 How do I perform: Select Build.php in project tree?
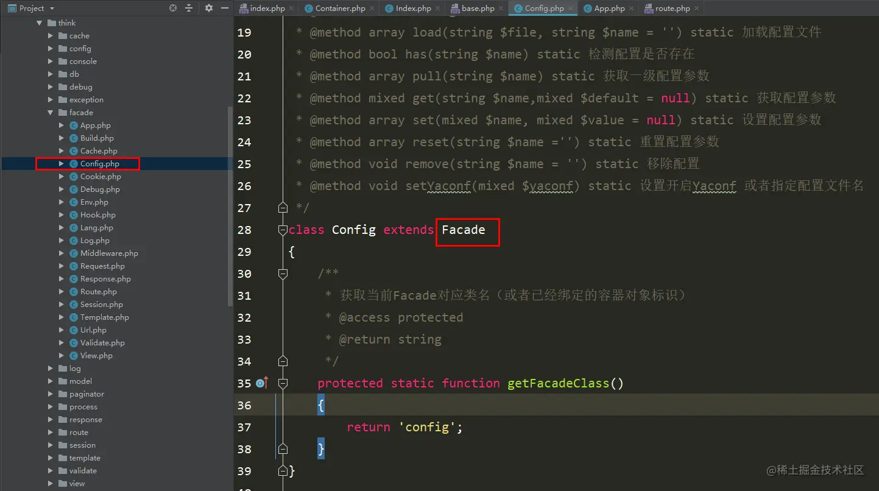tap(97, 138)
